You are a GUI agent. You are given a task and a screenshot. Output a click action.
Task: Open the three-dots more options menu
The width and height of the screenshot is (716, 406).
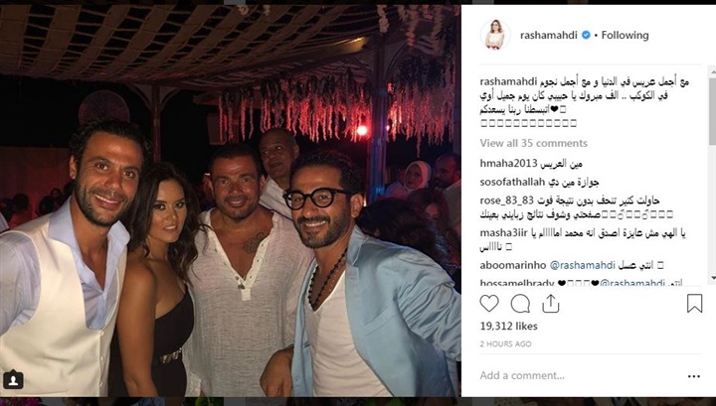694,376
